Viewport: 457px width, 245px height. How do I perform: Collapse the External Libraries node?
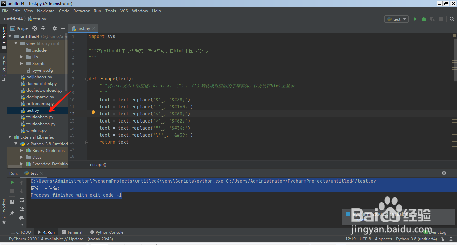point(10,137)
